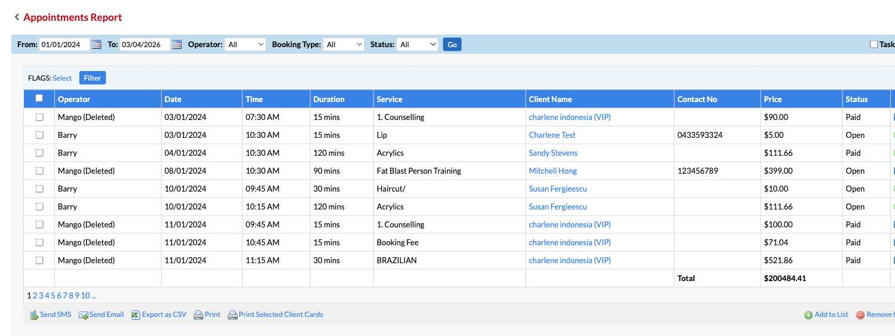Go back using the Appointments Report arrow
Image resolution: width=895 pixels, height=336 pixels.
click(x=17, y=17)
